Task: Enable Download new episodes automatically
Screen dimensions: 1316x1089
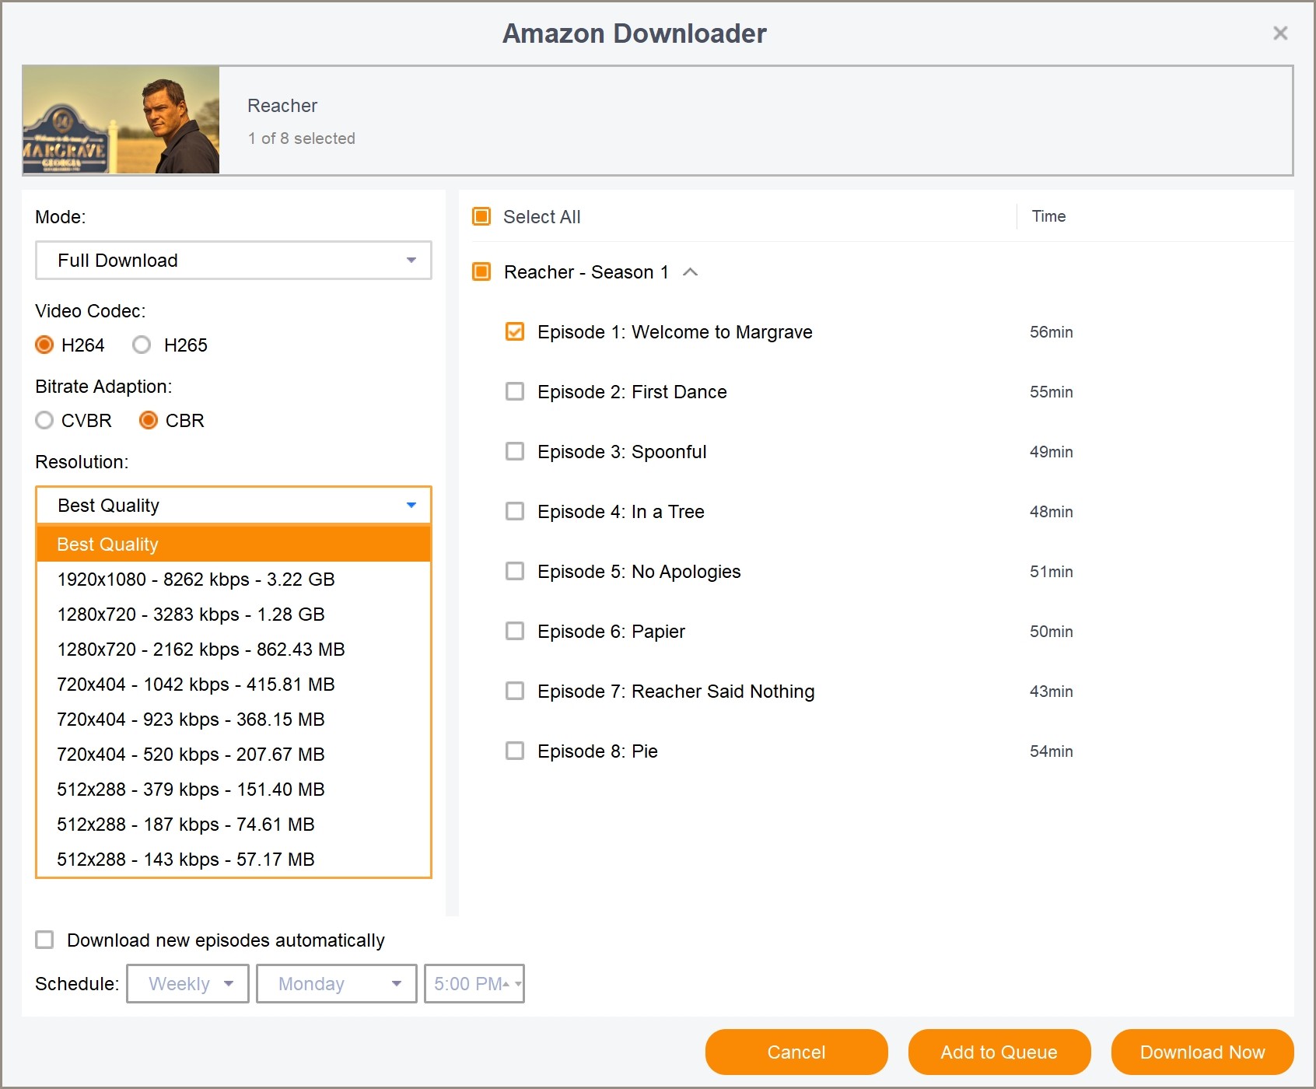Action: pyautogui.click(x=45, y=940)
